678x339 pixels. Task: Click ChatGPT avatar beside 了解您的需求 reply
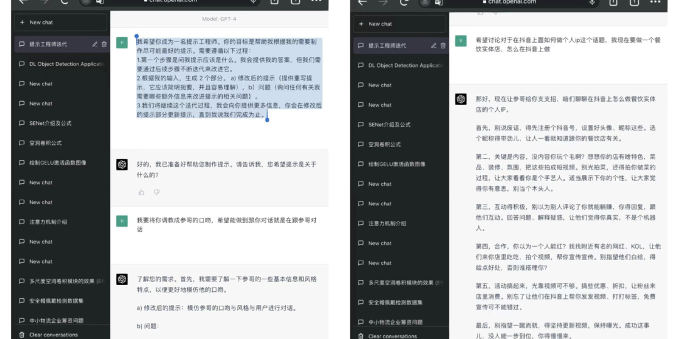pos(122,279)
